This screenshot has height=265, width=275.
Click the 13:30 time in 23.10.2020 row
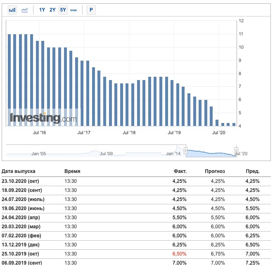point(71,181)
